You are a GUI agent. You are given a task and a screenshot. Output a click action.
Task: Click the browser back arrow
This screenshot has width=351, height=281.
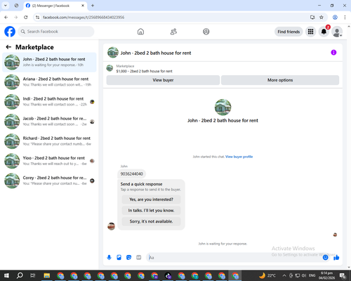pyautogui.click(x=6, y=18)
